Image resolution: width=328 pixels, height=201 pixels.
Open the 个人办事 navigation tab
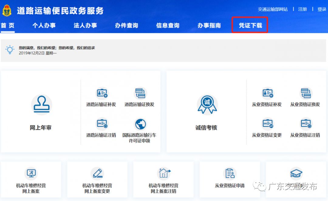click(x=44, y=25)
